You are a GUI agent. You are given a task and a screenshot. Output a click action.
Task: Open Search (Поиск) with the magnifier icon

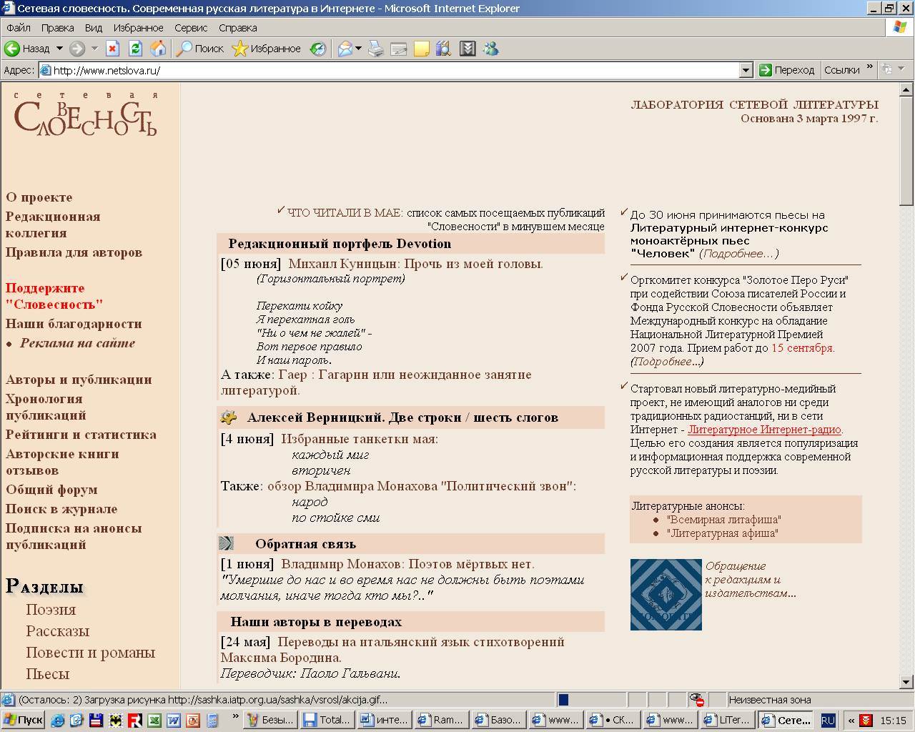(x=200, y=49)
